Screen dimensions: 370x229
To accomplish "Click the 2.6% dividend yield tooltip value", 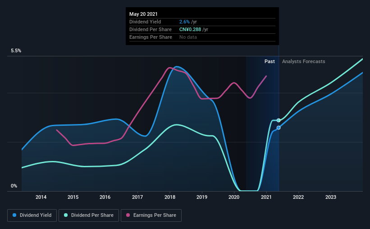I will point(184,22).
